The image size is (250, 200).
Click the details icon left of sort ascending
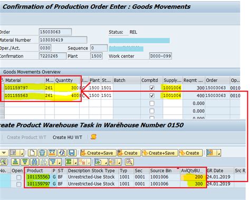pos(4,162)
